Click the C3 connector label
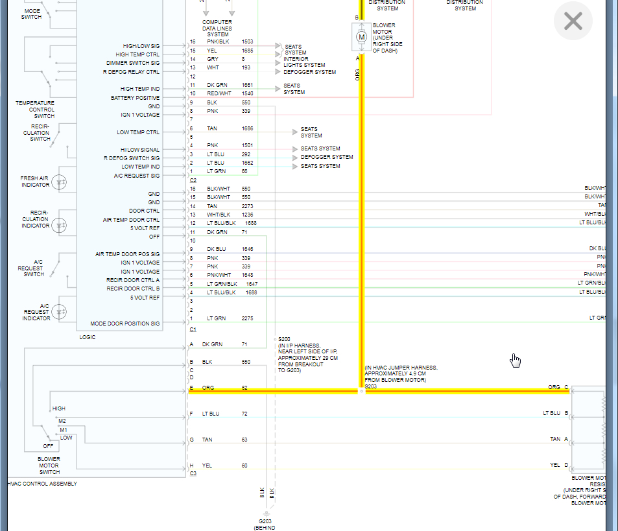Screen dimensions: 618x531 click(193, 473)
